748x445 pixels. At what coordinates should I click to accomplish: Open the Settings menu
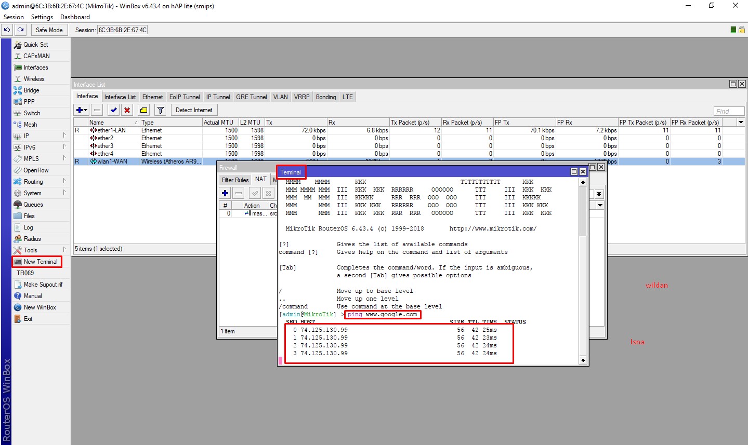[x=42, y=17]
